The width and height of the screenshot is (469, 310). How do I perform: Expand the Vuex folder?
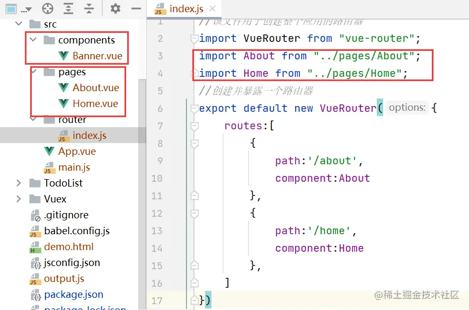19,199
